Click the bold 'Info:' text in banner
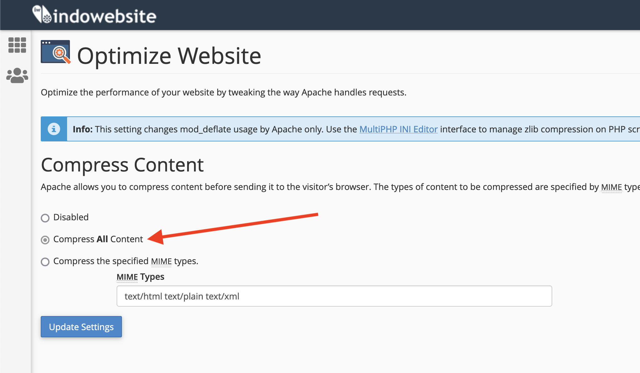The width and height of the screenshot is (640, 373). click(82, 129)
